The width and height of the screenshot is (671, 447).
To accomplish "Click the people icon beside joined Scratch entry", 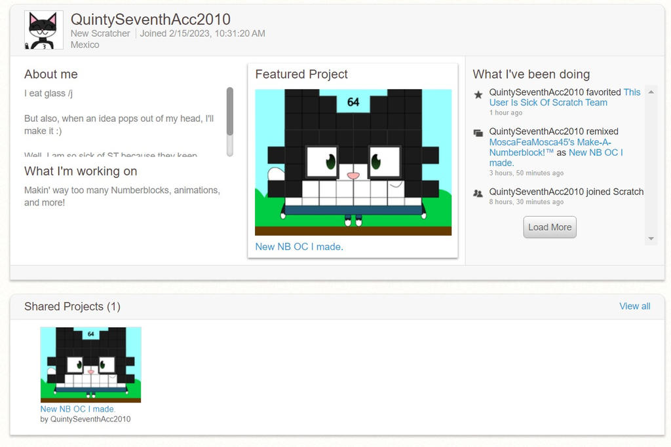I will [x=478, y=192].
